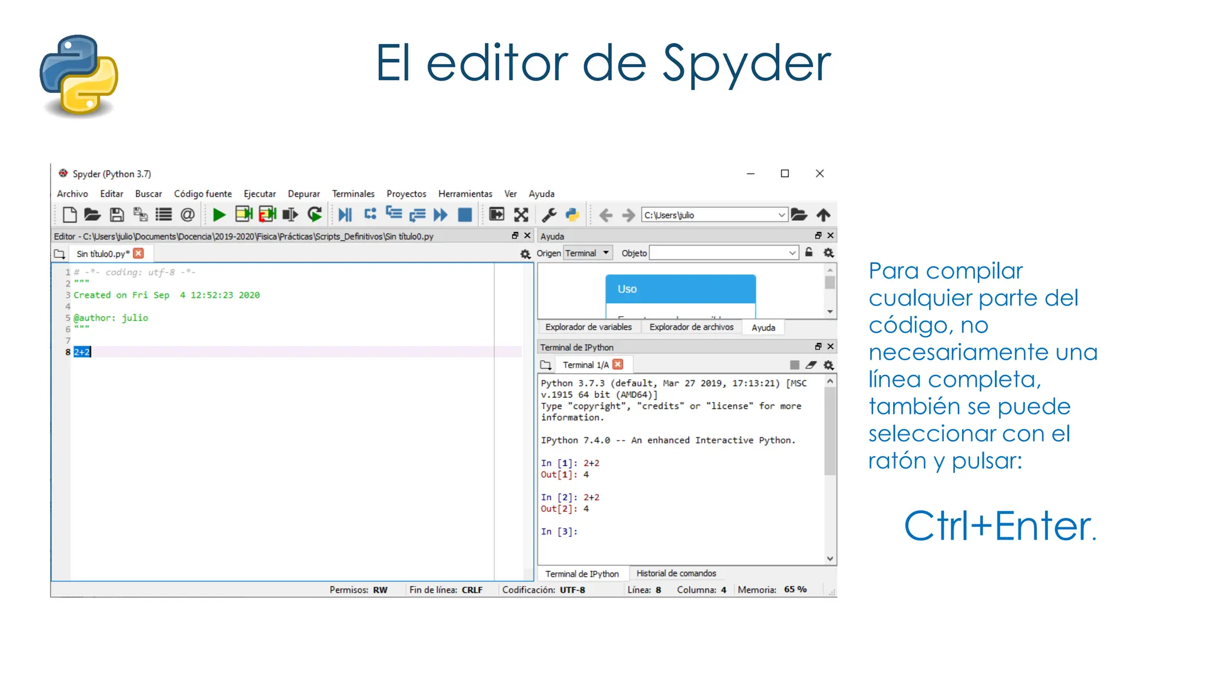The width and height of the screenshot is (1205, 678).
Task: Go back to previous directory
Action: (x=605, y=215)
